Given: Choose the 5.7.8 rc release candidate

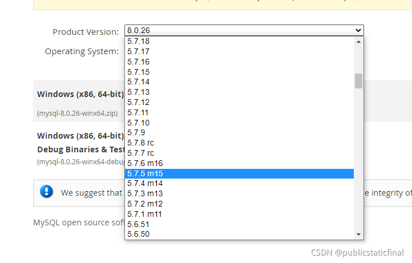Looking at the screenshot, I should [239, 143].
